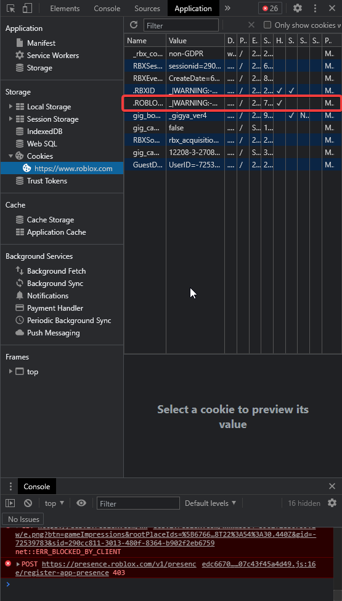Open console settings gear in drawer

pos(332,503)
